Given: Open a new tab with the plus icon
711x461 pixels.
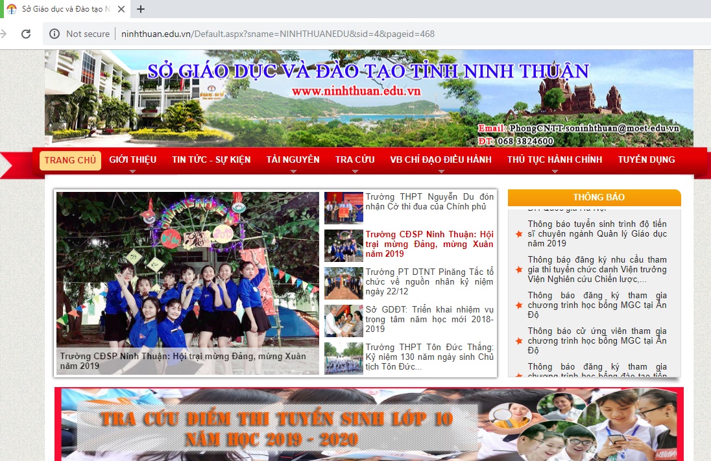Looking at the screenshot, I should point(140,9).
